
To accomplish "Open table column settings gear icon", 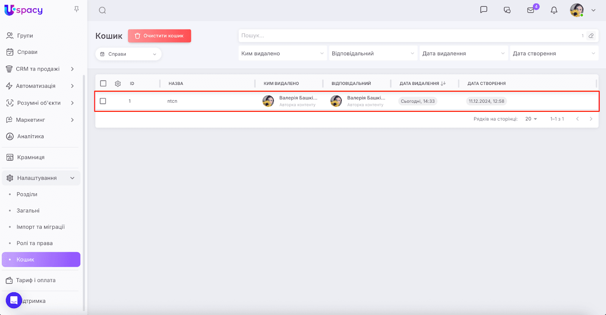I will (118, 83).
